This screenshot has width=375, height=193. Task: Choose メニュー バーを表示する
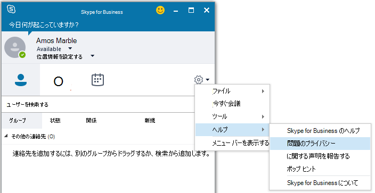coord(232,143)
